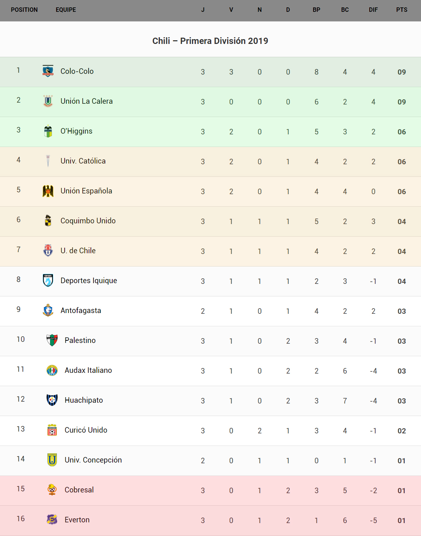Click the PTS column header

click(x=401, y=10)
